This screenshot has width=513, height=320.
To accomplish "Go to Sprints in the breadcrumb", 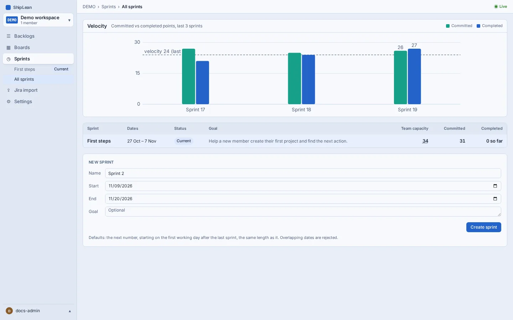I will click(x=109, y=7).
